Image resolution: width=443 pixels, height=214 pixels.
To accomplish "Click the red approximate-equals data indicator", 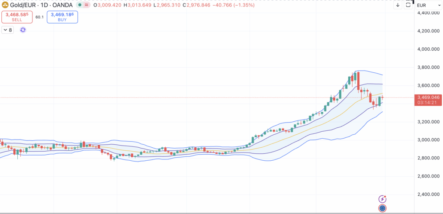I will click(86, 5).
